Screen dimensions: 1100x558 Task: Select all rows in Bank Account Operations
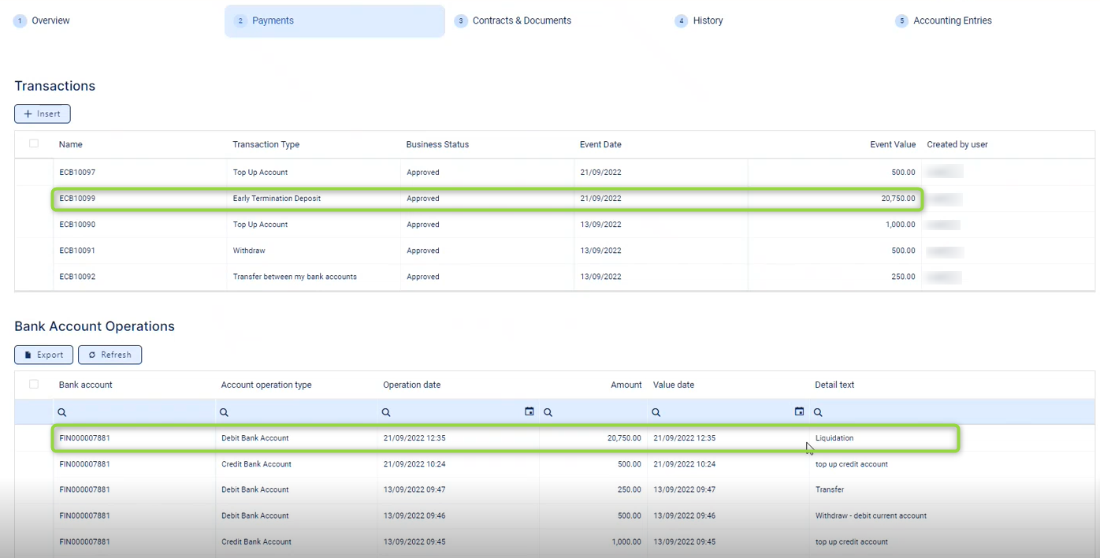click(34, 385)
